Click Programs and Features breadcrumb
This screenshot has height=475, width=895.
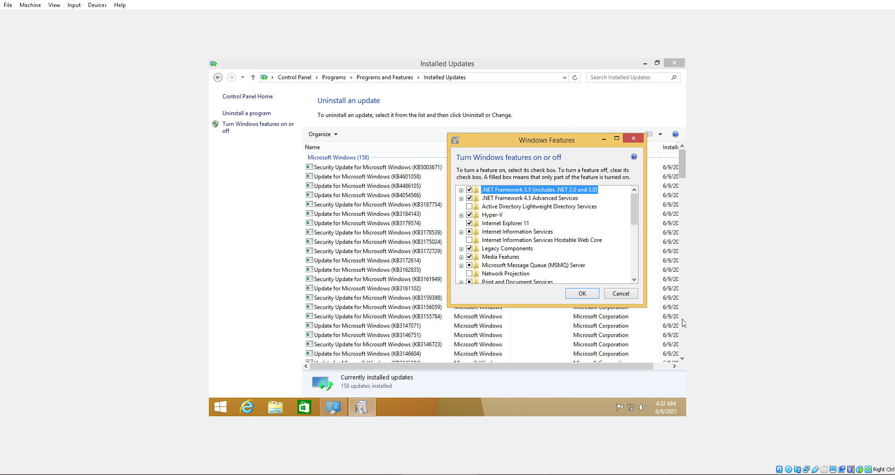[x=385, y=77]
